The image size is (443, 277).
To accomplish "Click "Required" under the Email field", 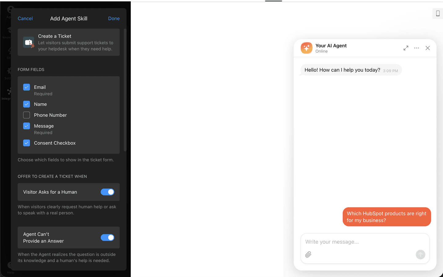I will point(43,94).
